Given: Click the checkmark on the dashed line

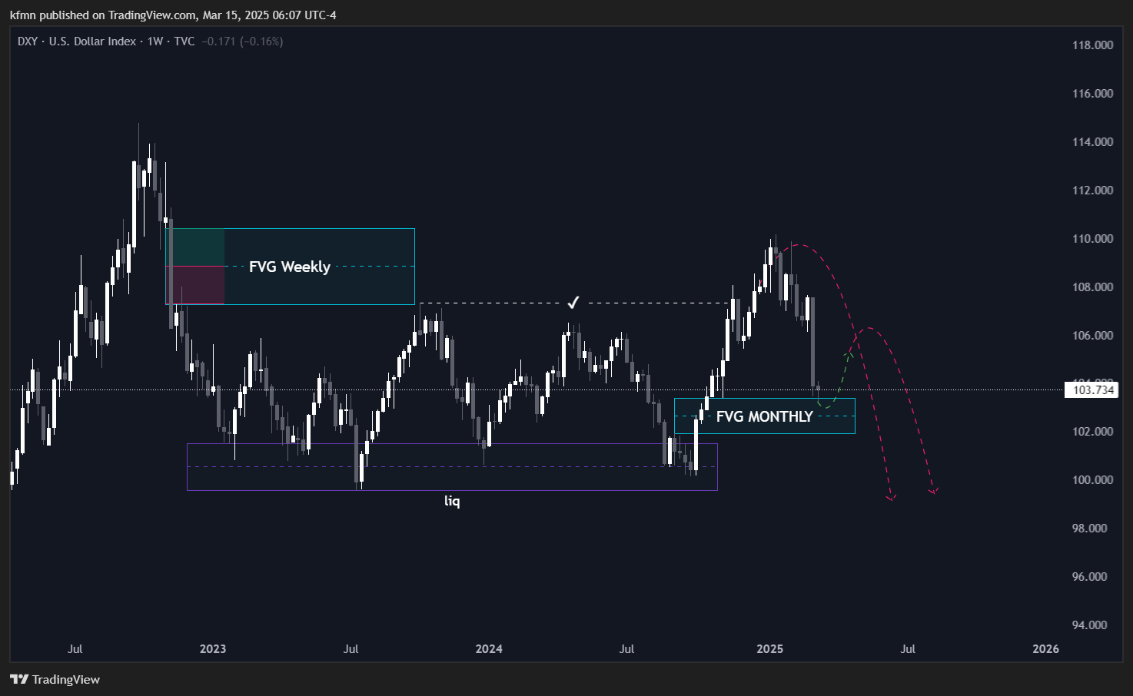Looking at the screenshot, I should [573, 302].
